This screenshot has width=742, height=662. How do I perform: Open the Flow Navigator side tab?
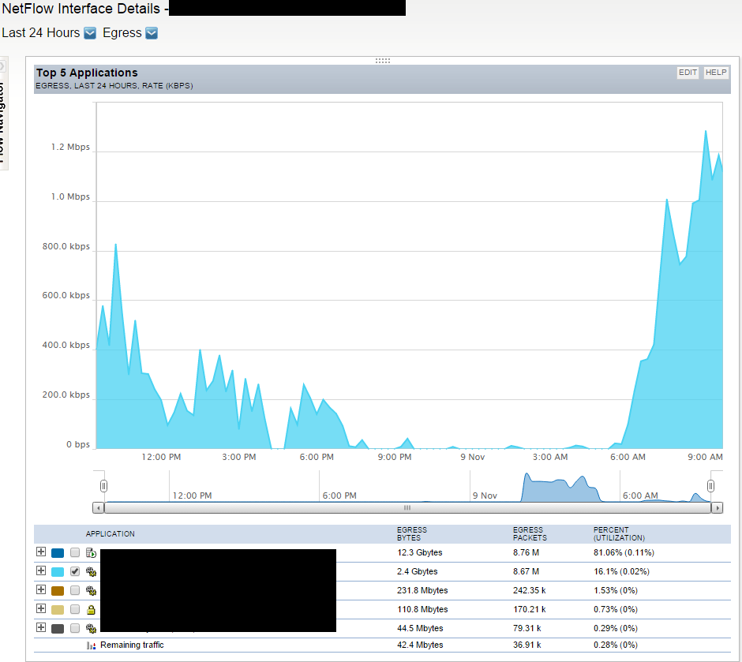pos(3,114)
